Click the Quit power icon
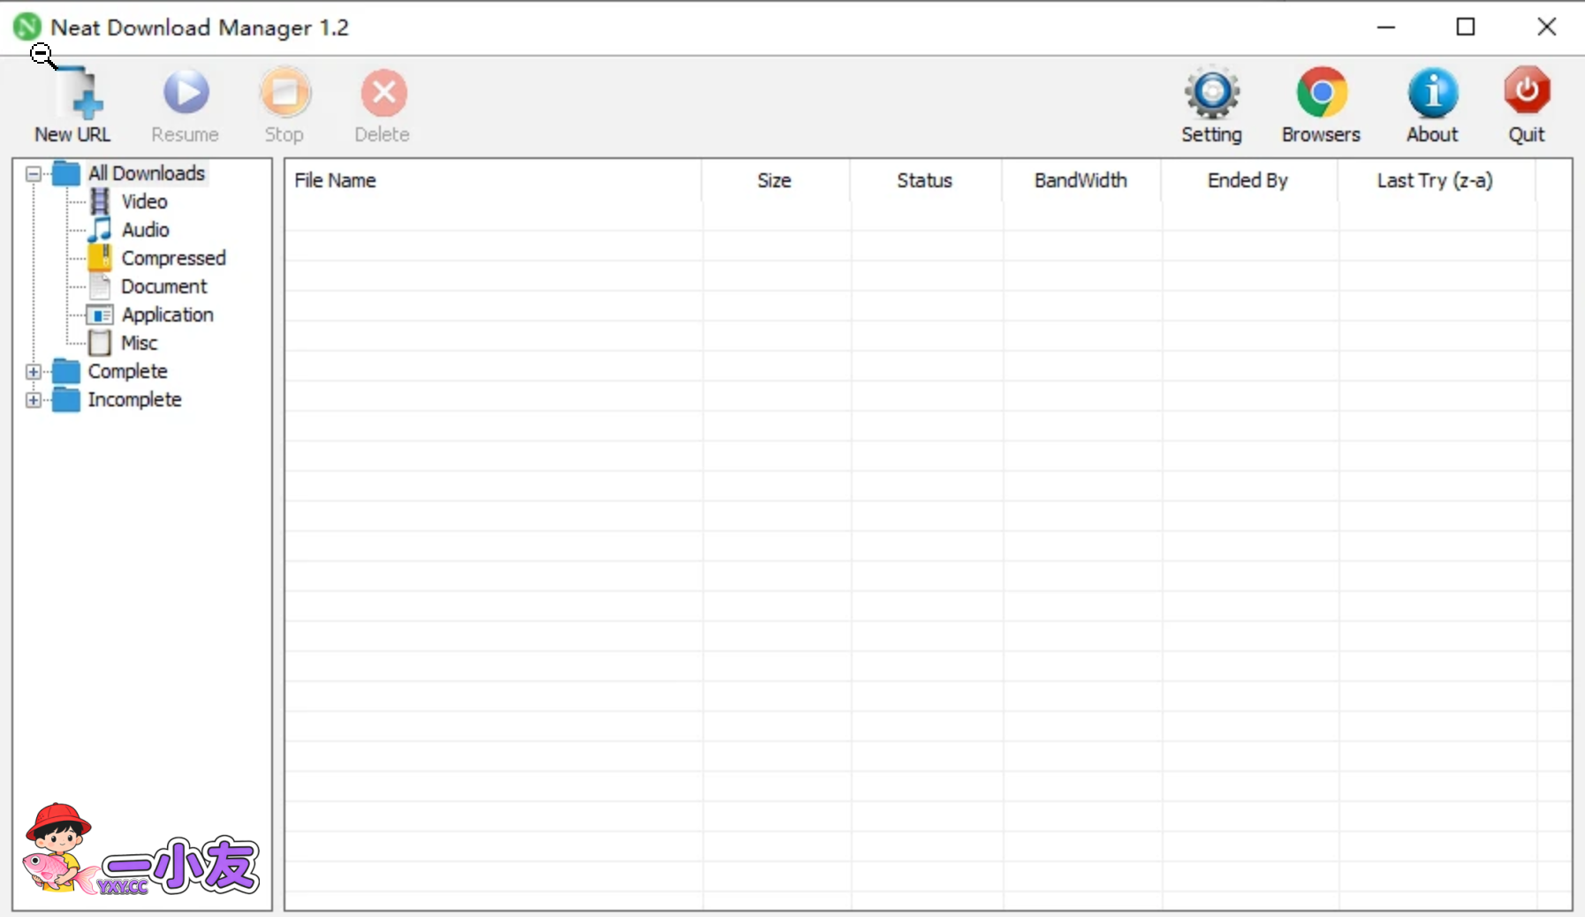Screen dimensions: 1585x917 [x=1526, y=94]
